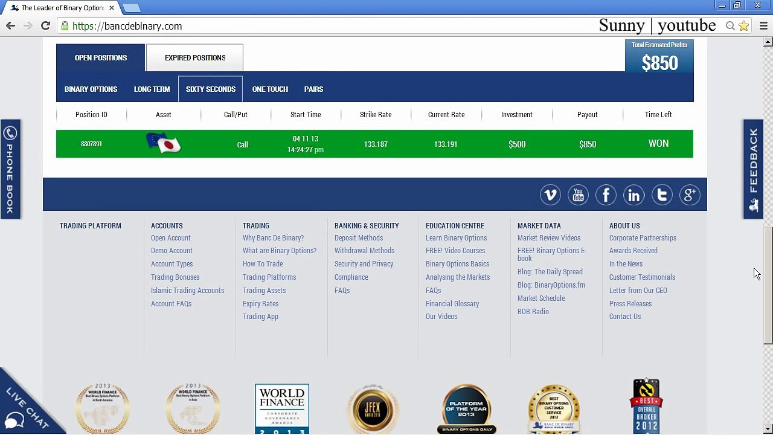Open the Trading App link
773x435 pixels.
coord(260,317)
